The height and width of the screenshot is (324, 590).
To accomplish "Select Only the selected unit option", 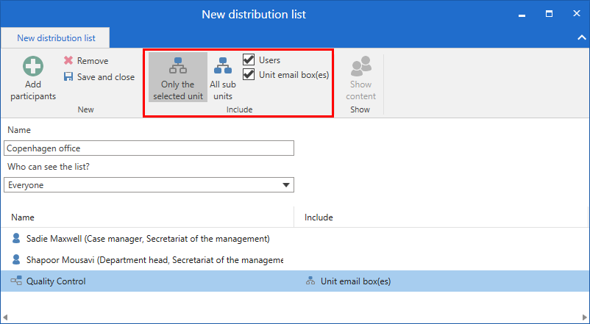I will (x=178, y=77).
